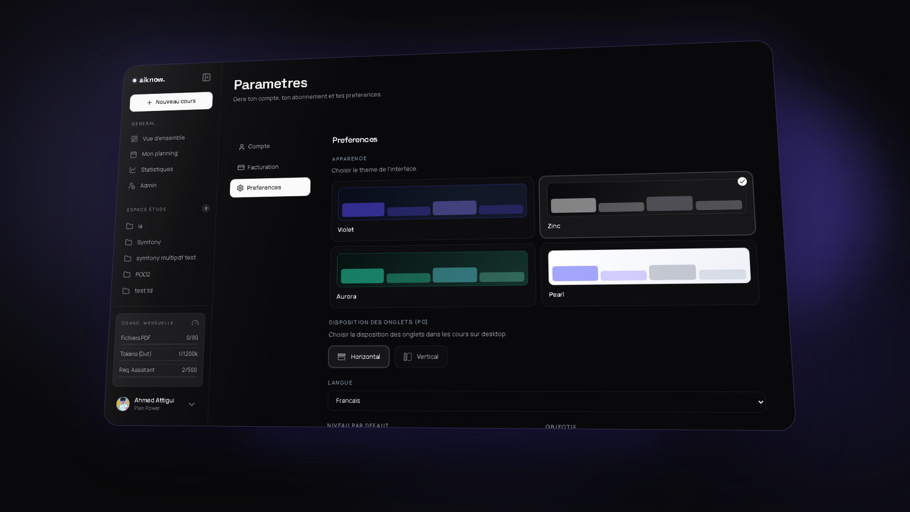Select the Preferences settings tab

pyautogui.click(x=270, y=187)
